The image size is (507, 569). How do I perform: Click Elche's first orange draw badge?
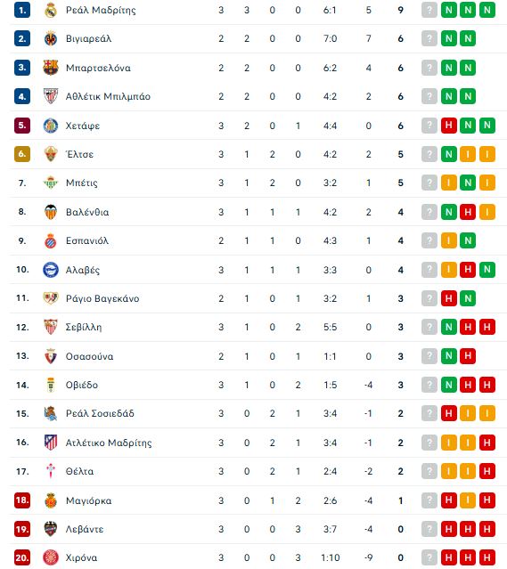pyautogui.click(x=468, y=154)
